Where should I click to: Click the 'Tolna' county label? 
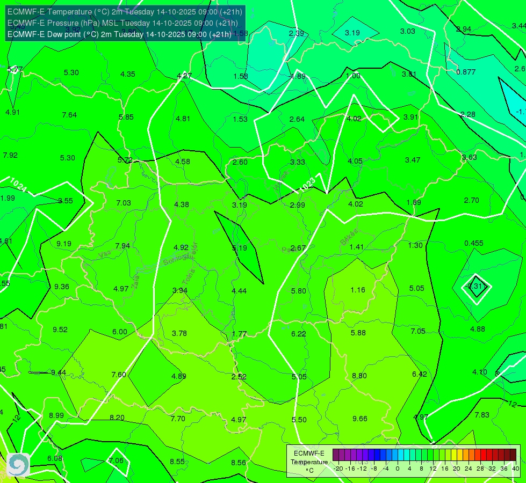[189, 277]
